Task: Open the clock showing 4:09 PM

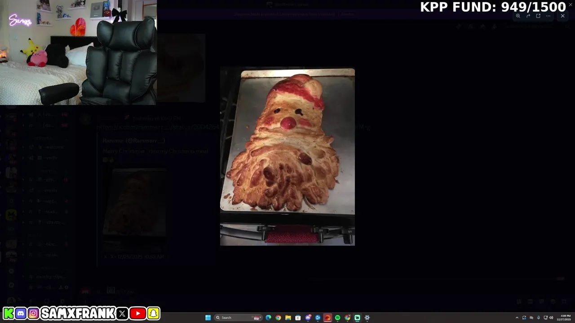Action: point(564,318)
